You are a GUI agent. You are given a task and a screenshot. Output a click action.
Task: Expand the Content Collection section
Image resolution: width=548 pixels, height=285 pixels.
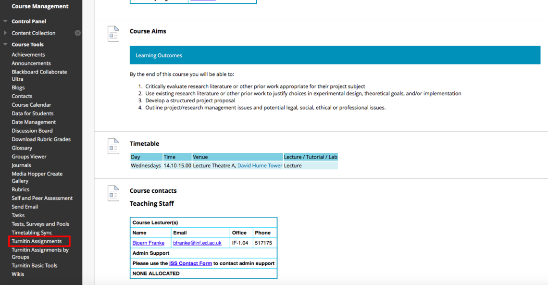click(x=4, y=33)
